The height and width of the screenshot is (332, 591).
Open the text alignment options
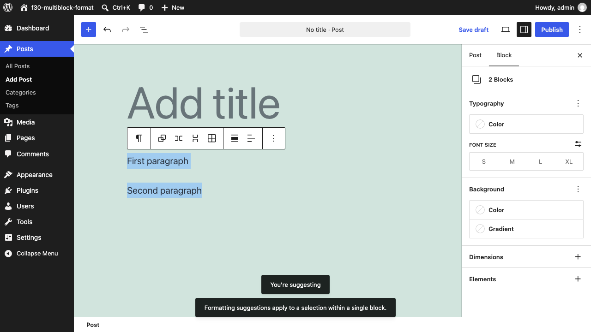click(251, 138)
